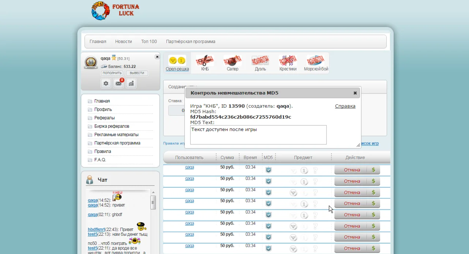The height and width of the screenshot is (254, 469).
Task: Open statistics chart icon
Action: tap(131, 84)
